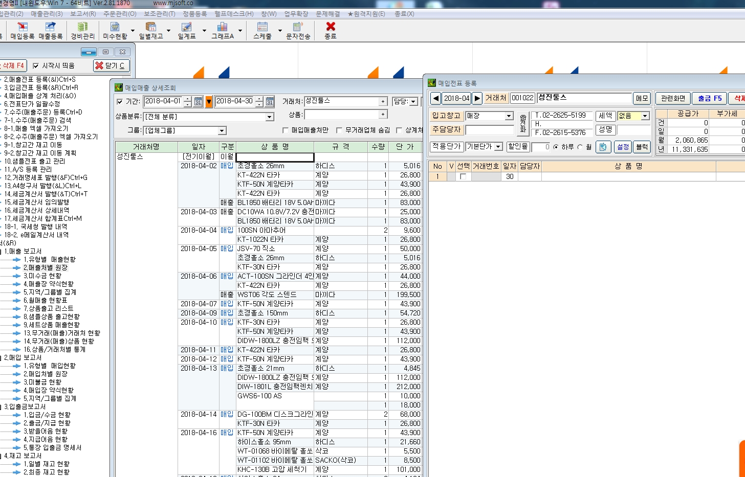
Task: Click the 성명 input field
Action: [633, 130]
